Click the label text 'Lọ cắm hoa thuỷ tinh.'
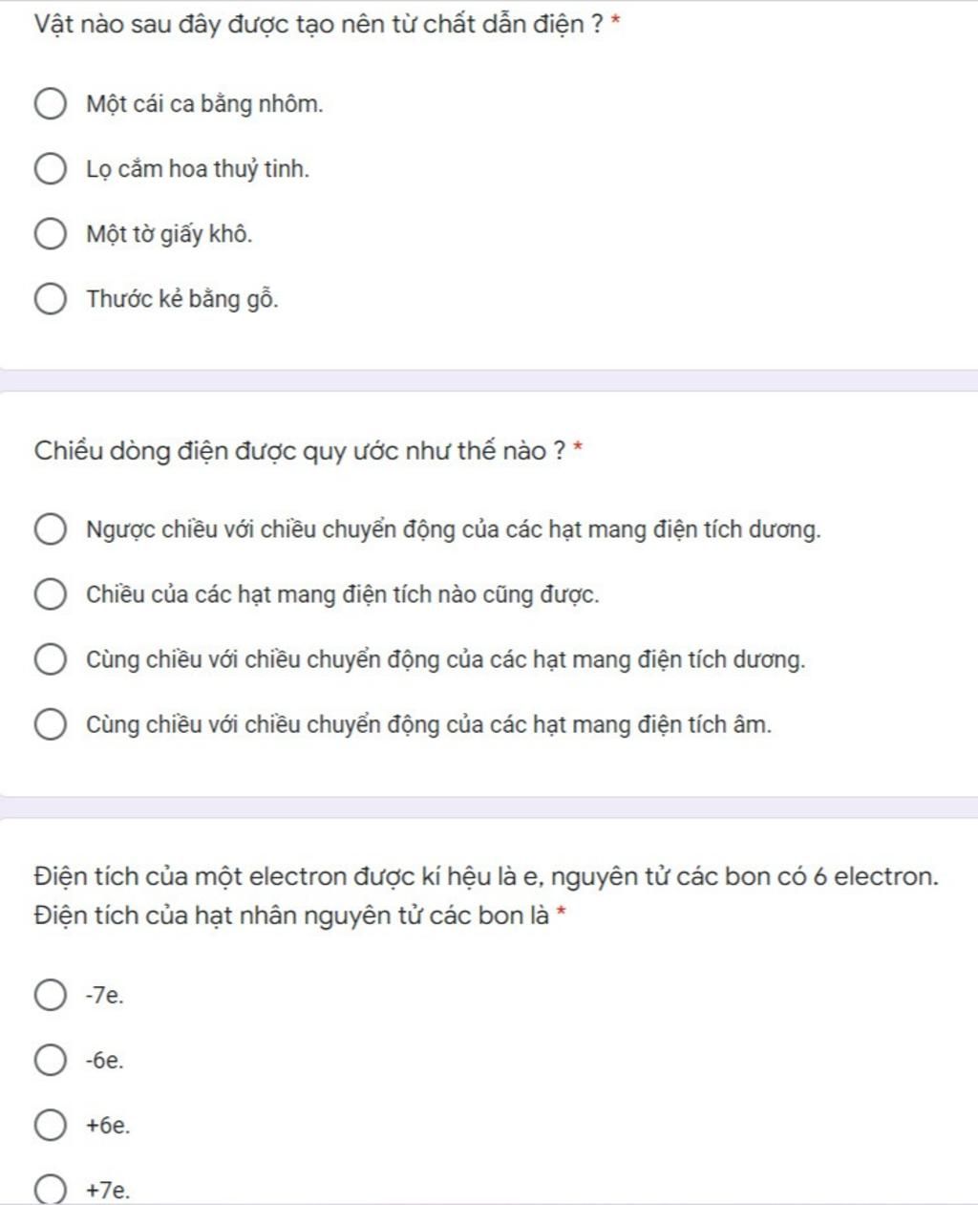Image resolution: width=978 pixels, height=1205 pixels. tap(198, 169)
